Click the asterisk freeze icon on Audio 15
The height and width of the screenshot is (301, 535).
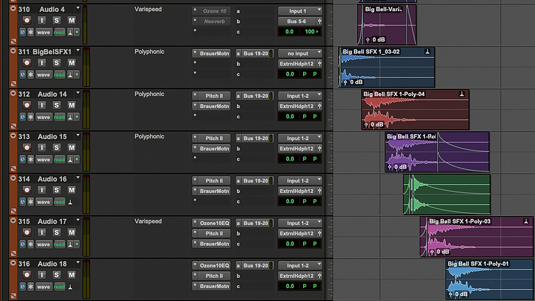point(31,160)
